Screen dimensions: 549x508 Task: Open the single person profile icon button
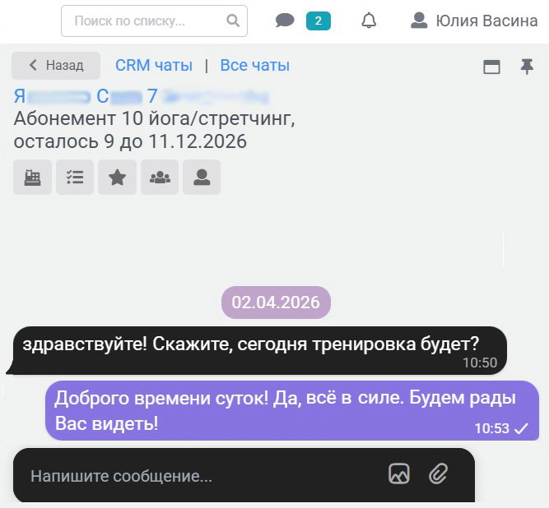pos(202,178)
